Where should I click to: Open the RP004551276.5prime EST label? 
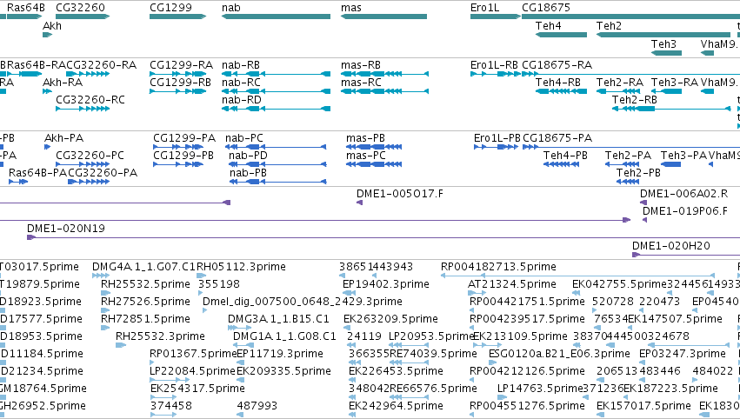click(x=527, y=406)
